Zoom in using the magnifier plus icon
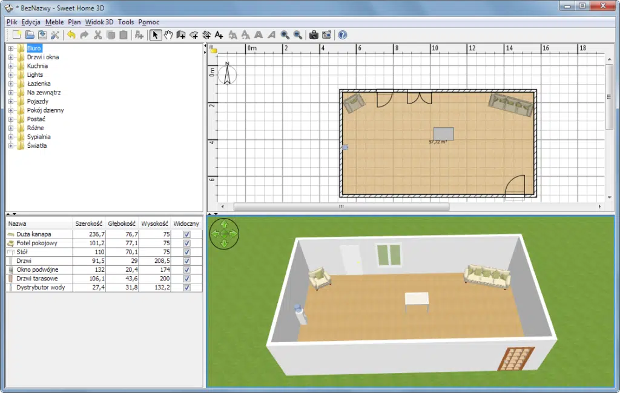The image size is (620, 393). click(285, 35)
